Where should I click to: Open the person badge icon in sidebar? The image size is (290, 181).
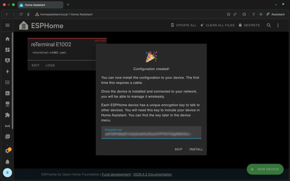7,61
